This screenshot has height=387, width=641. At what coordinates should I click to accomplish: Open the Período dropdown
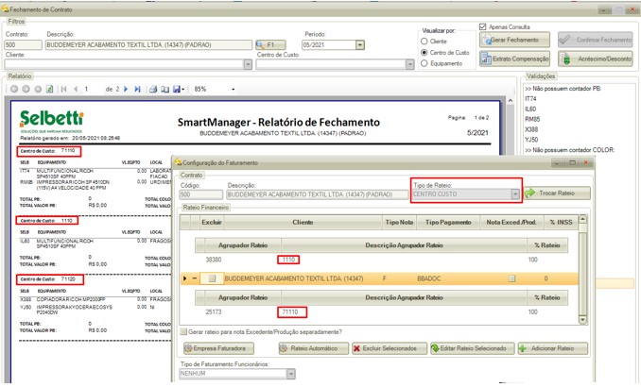tap(360, 45)
